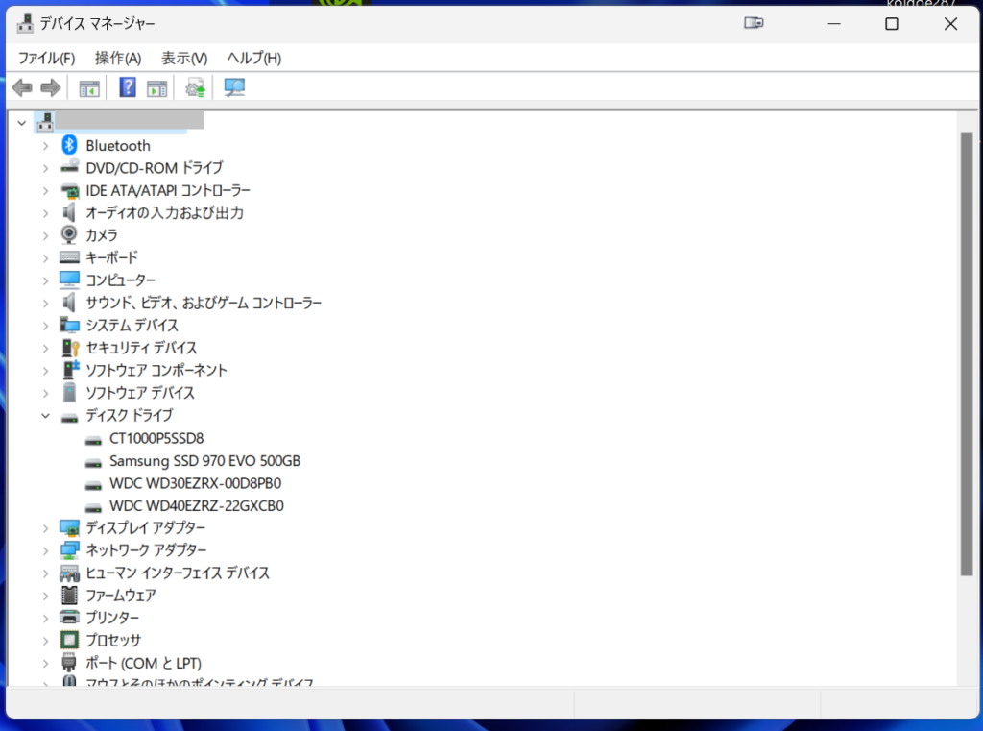The image size is (983, 731).
Task: Click the Forward arrow toolbar icon
Action: coord(50,87)
